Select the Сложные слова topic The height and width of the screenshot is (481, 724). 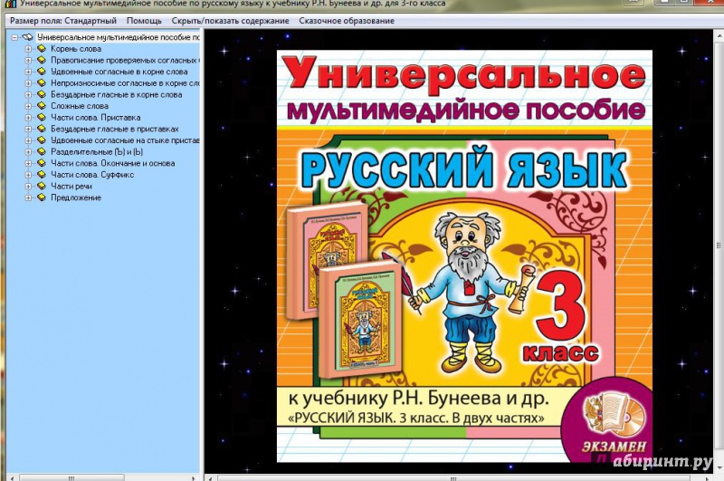[x=80, y=106]
